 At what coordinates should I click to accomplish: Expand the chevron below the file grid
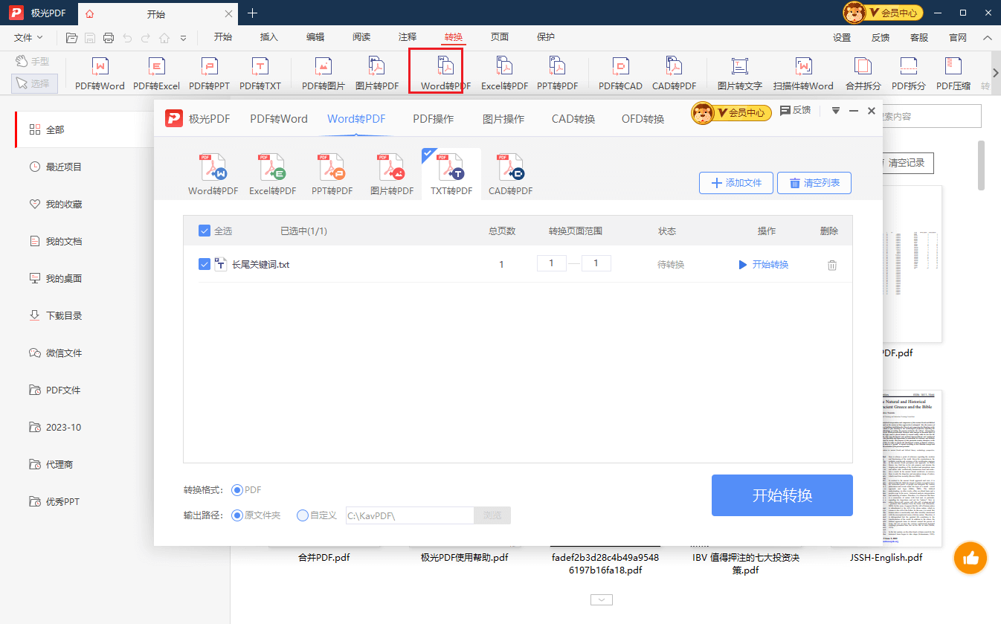coord(601,599)
